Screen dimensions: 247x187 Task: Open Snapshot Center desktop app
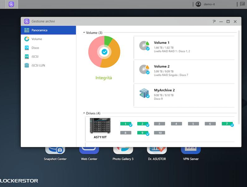click(55, 154)
